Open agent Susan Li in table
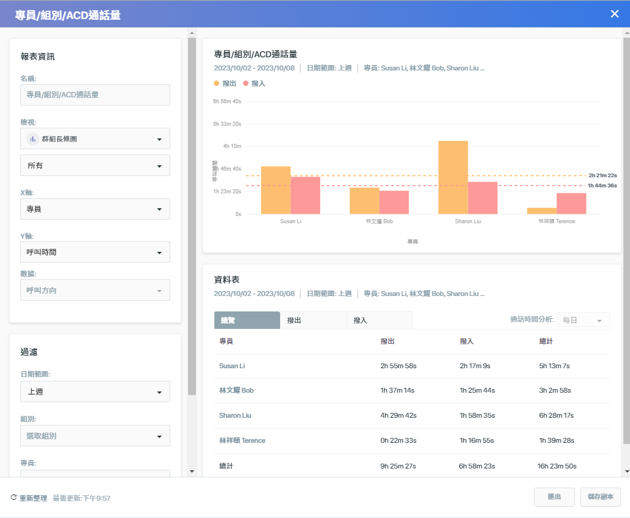Viewport: 630px width, 518px height. 232,366
